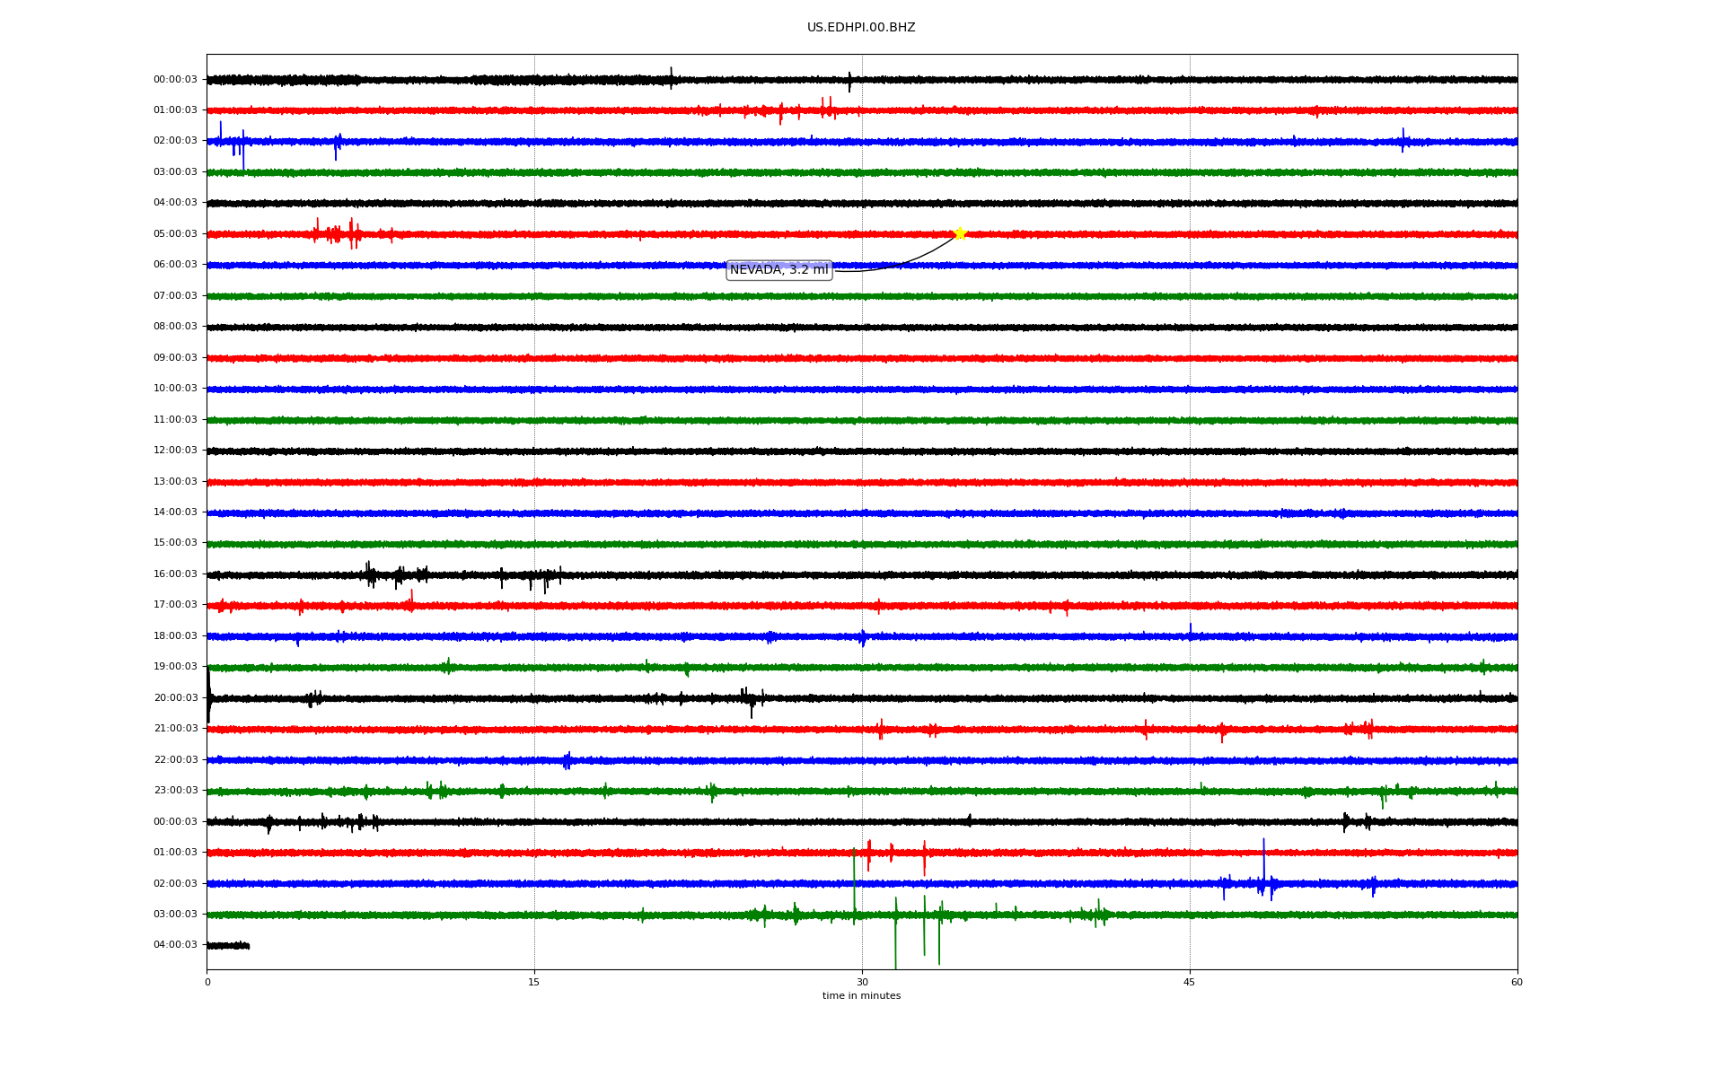Viewport: 1724px width, 1077px height.
Task: Click the 16:00:03 hour label
Action: 175,574
